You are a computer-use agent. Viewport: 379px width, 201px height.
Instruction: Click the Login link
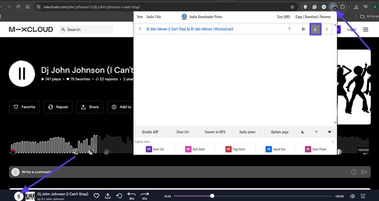coord(351,30)
